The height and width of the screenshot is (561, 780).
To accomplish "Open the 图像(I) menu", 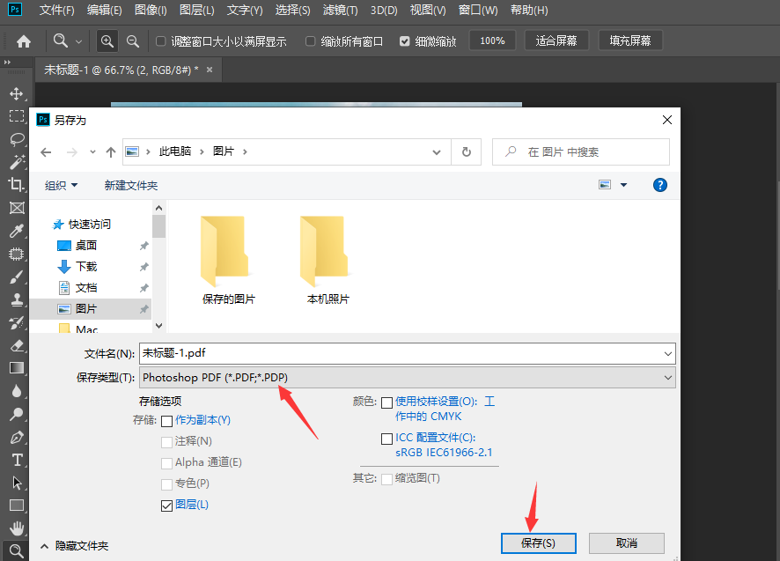I will point(151,10).
